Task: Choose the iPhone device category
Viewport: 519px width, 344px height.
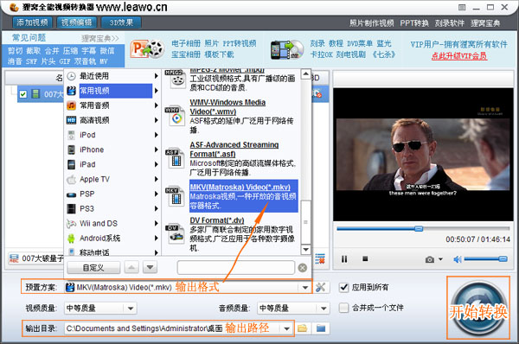Action: click(109, 150)
